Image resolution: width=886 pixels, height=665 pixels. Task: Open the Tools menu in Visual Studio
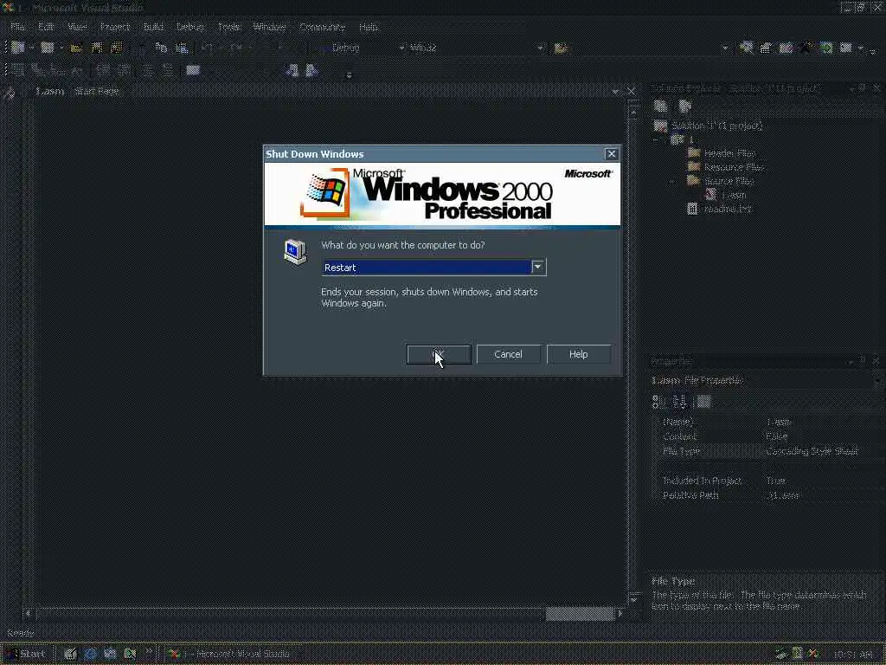(228, 27)
